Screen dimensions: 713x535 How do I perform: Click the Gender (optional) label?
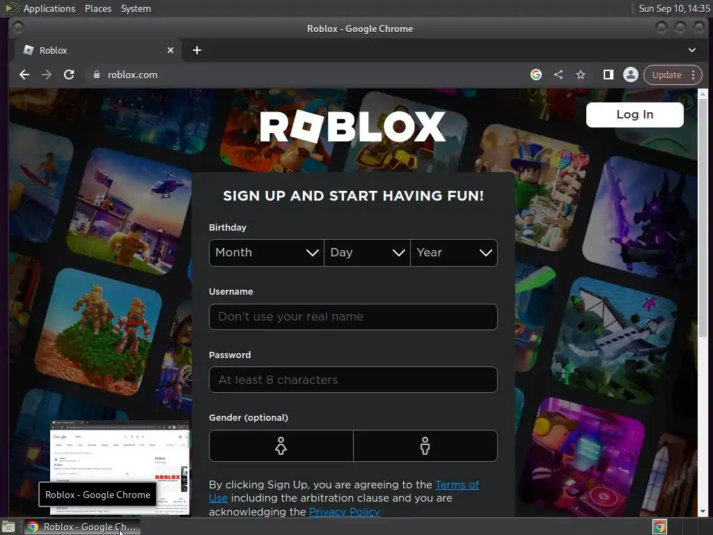[249, 418]
